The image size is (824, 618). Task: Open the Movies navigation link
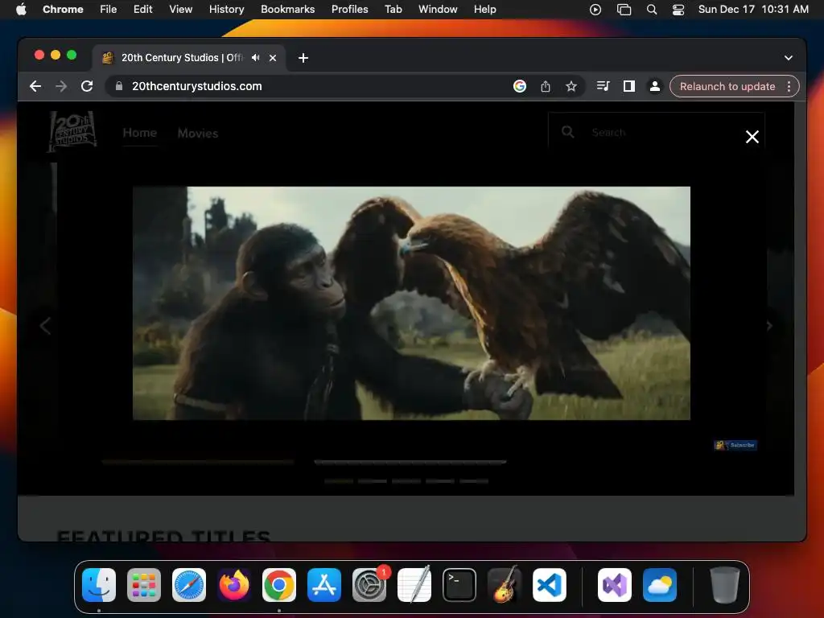pos(198,134)
